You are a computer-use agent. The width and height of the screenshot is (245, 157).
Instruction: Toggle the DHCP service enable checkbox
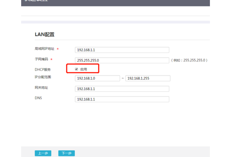[76, 69]
